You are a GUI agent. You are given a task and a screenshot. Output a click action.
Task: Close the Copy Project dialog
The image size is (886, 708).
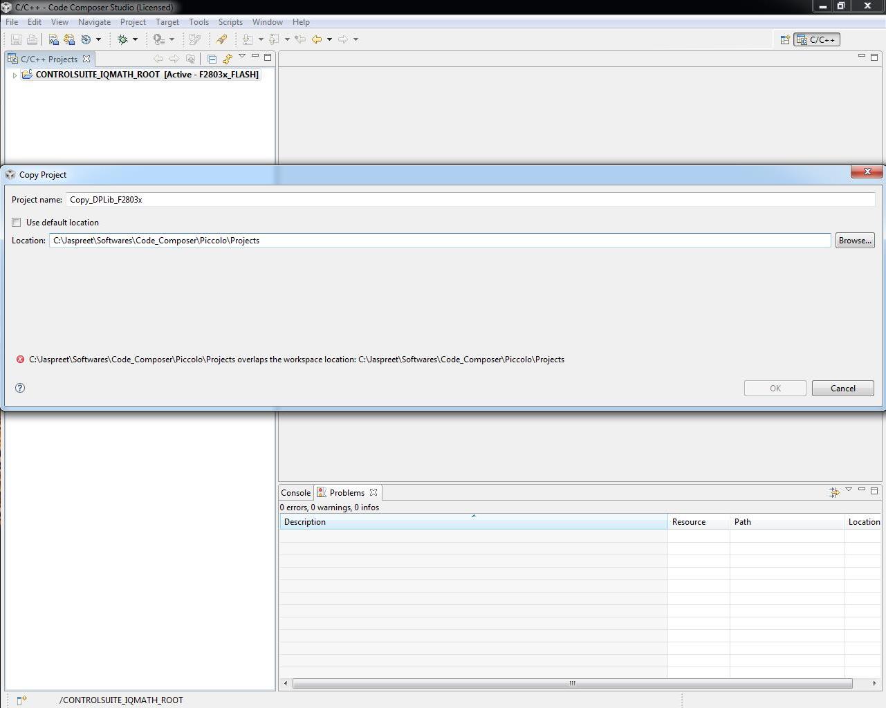click(x=867, y=171)
